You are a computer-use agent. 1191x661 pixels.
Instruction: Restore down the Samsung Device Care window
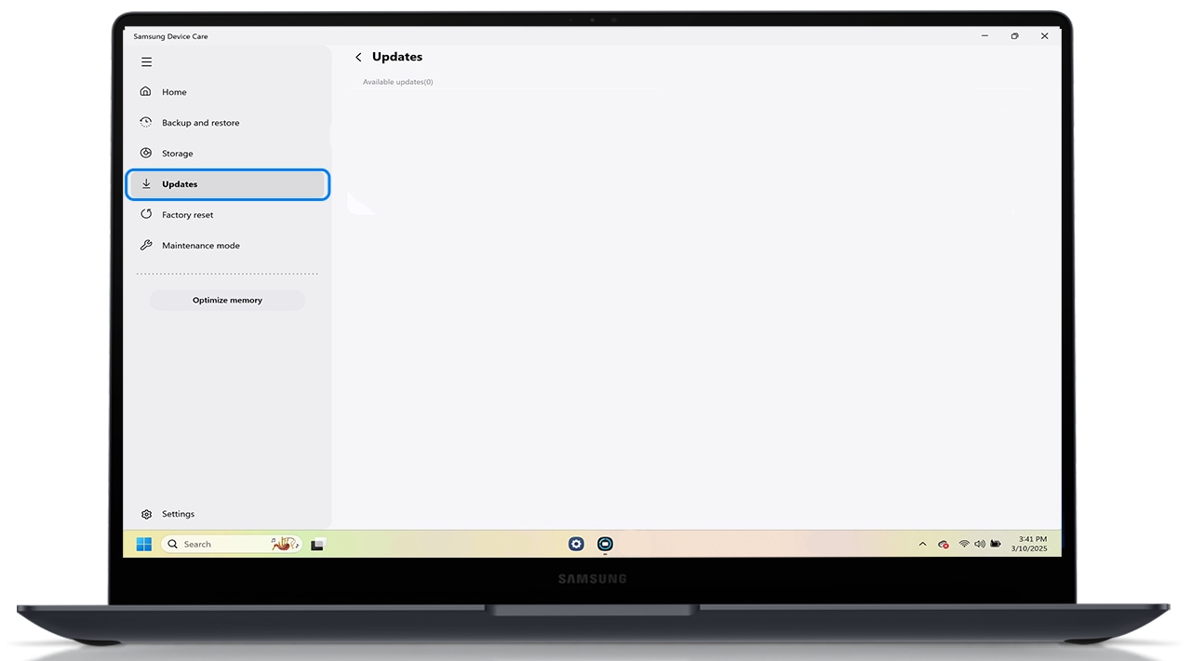point(1015,36)
